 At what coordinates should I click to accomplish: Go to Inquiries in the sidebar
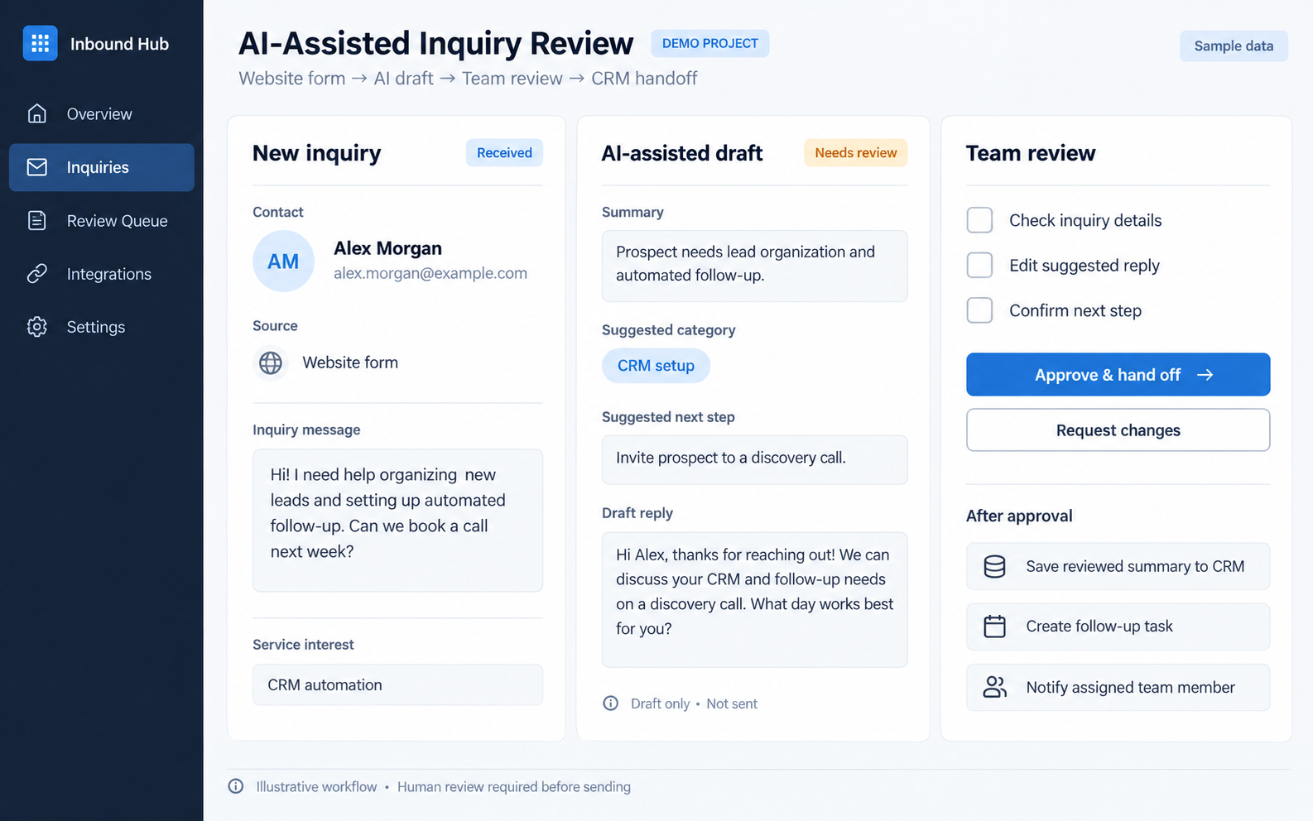pos(102,167)
